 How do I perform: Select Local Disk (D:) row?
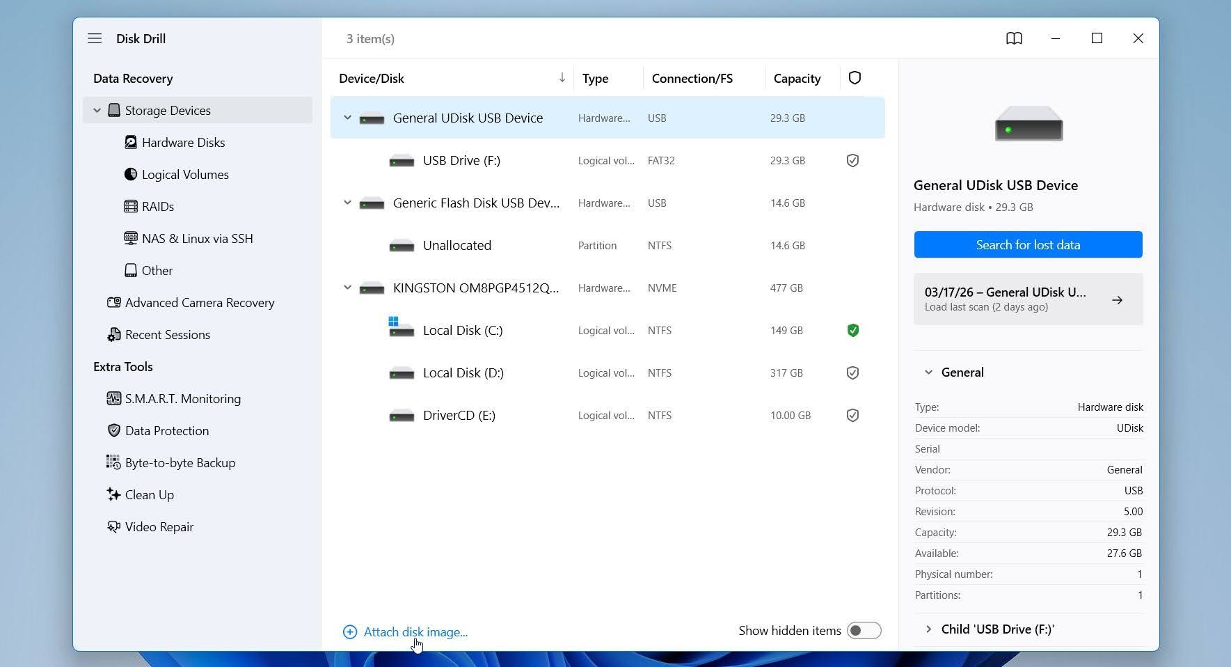(x=607, y=372)
